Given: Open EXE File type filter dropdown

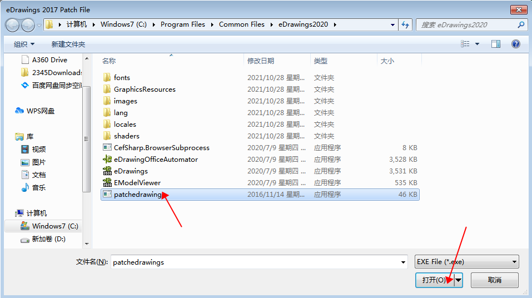Looking at the screenshot, I should (x=467, y=262).
